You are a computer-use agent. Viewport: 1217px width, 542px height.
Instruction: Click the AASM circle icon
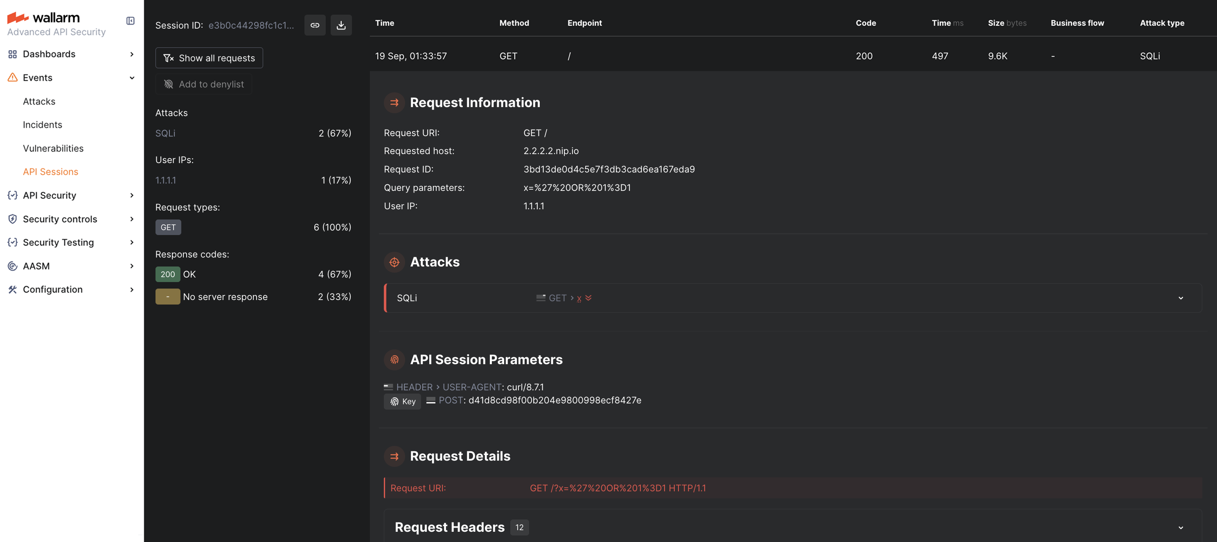(12, 266)
